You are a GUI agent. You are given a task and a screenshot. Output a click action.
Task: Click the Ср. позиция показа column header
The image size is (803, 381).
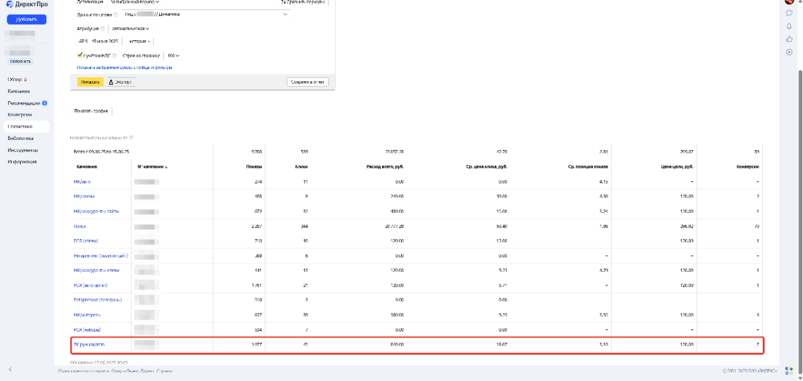[587, 167]
